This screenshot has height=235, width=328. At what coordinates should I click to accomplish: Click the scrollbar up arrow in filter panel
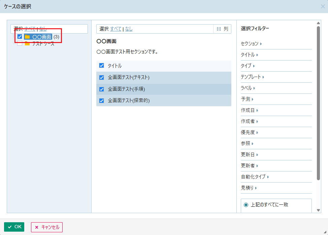point(319,23)
